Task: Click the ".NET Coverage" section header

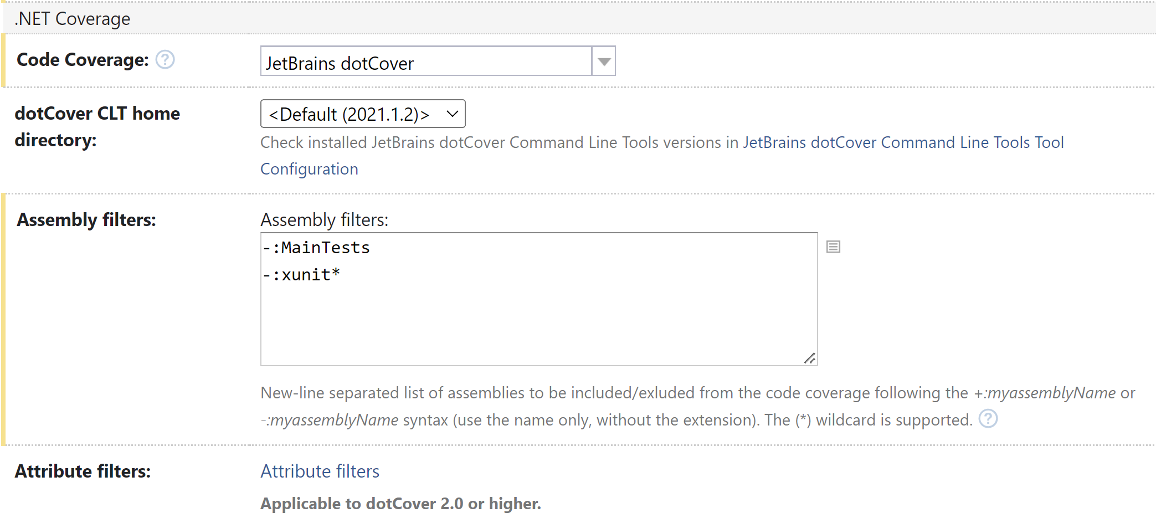Action: pyautogui.click(x=72, y=18)
